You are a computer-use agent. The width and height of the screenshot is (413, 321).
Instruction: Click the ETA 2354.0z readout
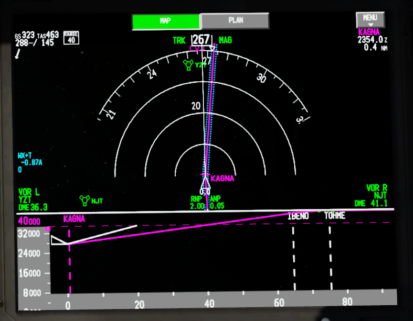tap(372, 40)
